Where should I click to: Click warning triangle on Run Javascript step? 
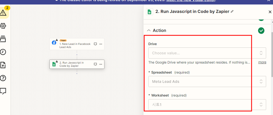[57, 61]
